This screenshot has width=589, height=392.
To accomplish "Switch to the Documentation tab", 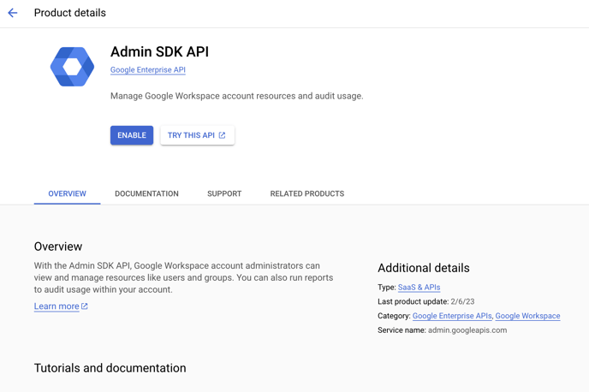I will pos(147,193).
